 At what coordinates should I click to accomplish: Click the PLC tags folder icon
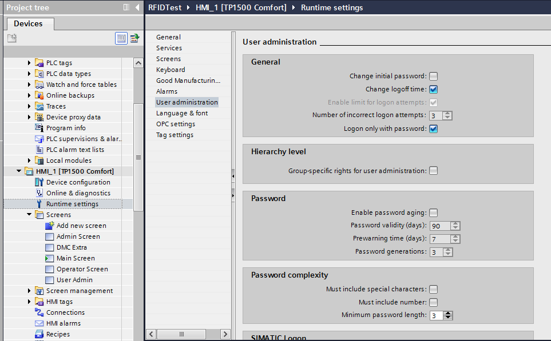point(39,63)
